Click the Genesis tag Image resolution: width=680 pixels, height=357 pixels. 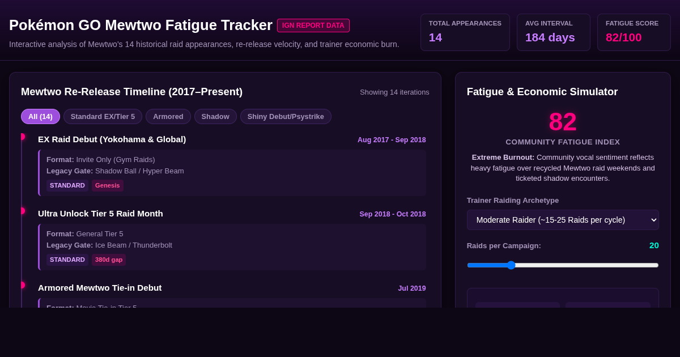(x=108, y=185)
